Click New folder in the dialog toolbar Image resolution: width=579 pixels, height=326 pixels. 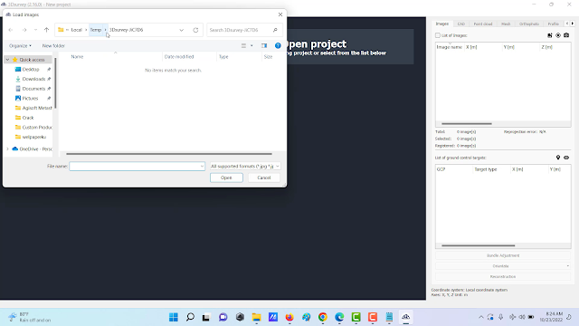(x=53, y=46)
